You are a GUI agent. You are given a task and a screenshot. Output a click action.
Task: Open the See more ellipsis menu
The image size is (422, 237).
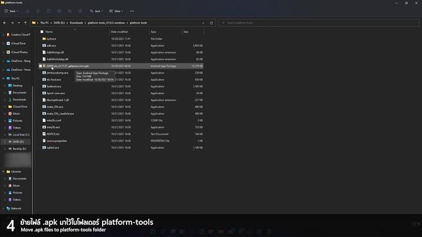pyautogui.click(x=132, y=11)
